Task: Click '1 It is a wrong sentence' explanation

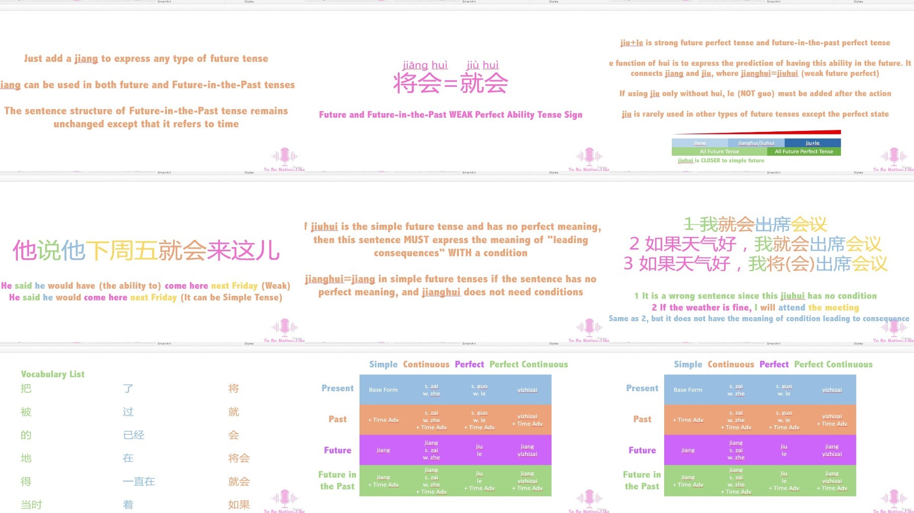Action: pos(755,296)
